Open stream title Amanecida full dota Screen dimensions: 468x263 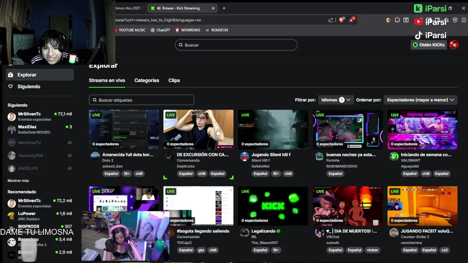[x=128, y=155]
